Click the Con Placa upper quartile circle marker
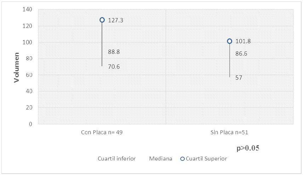 (102, 20)
